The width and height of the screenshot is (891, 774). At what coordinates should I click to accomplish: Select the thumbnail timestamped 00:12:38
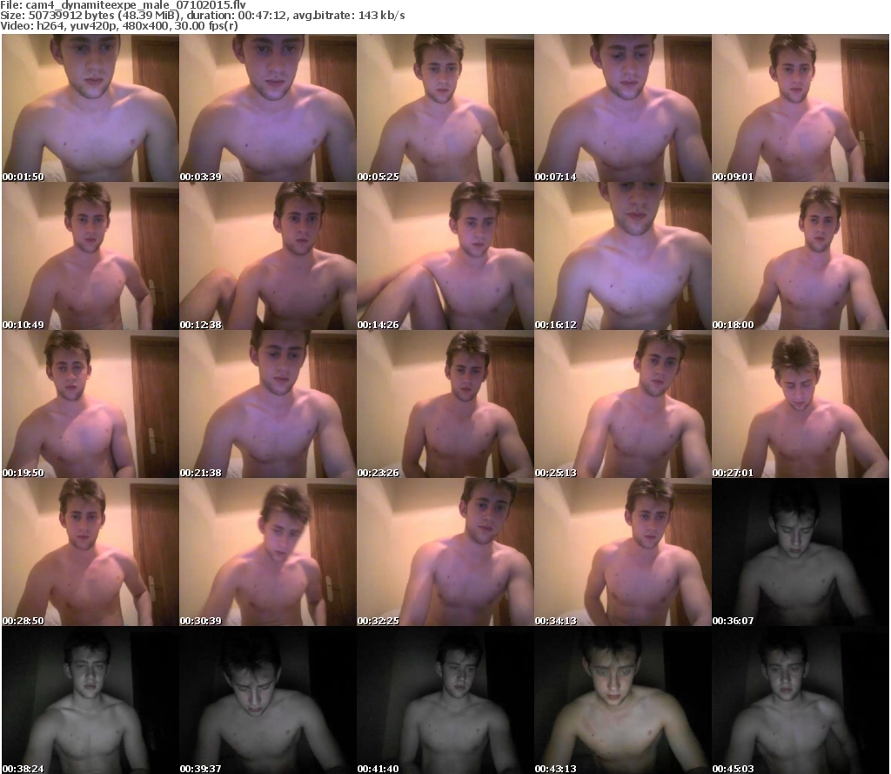[x=268, y=256]
